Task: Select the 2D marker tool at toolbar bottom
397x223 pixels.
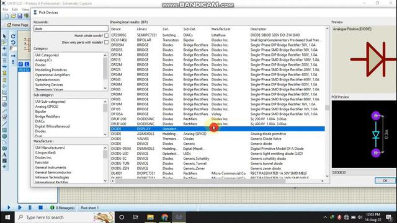Action: (4, 167)
